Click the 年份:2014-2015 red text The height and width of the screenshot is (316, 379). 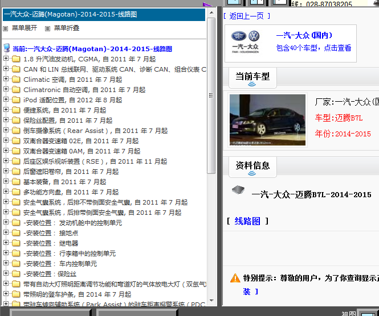[x=343, y=134]
